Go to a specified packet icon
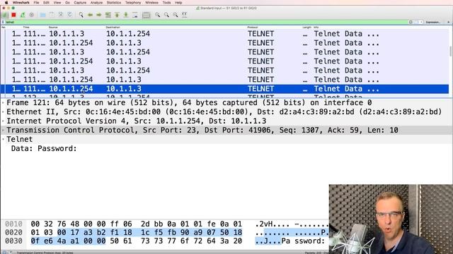This screenshot has width=453, height=254. (108, 15)
